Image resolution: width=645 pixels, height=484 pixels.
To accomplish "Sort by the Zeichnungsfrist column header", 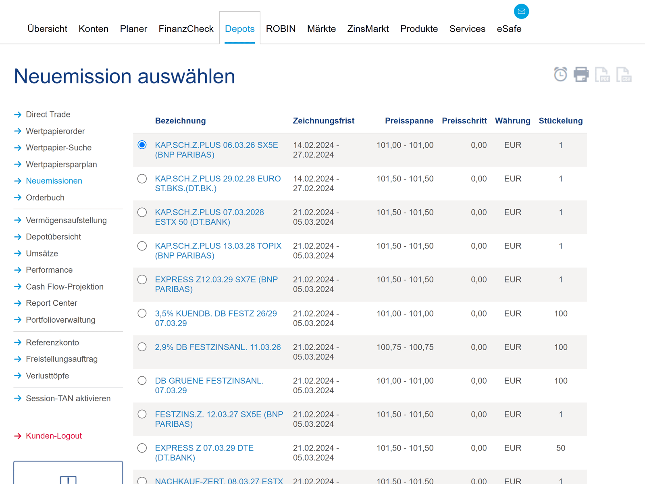I will pos(323,121).
